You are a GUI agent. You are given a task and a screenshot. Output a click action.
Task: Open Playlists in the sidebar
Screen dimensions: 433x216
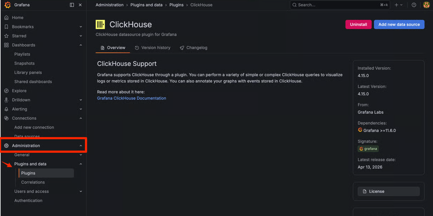coord(22,54)
